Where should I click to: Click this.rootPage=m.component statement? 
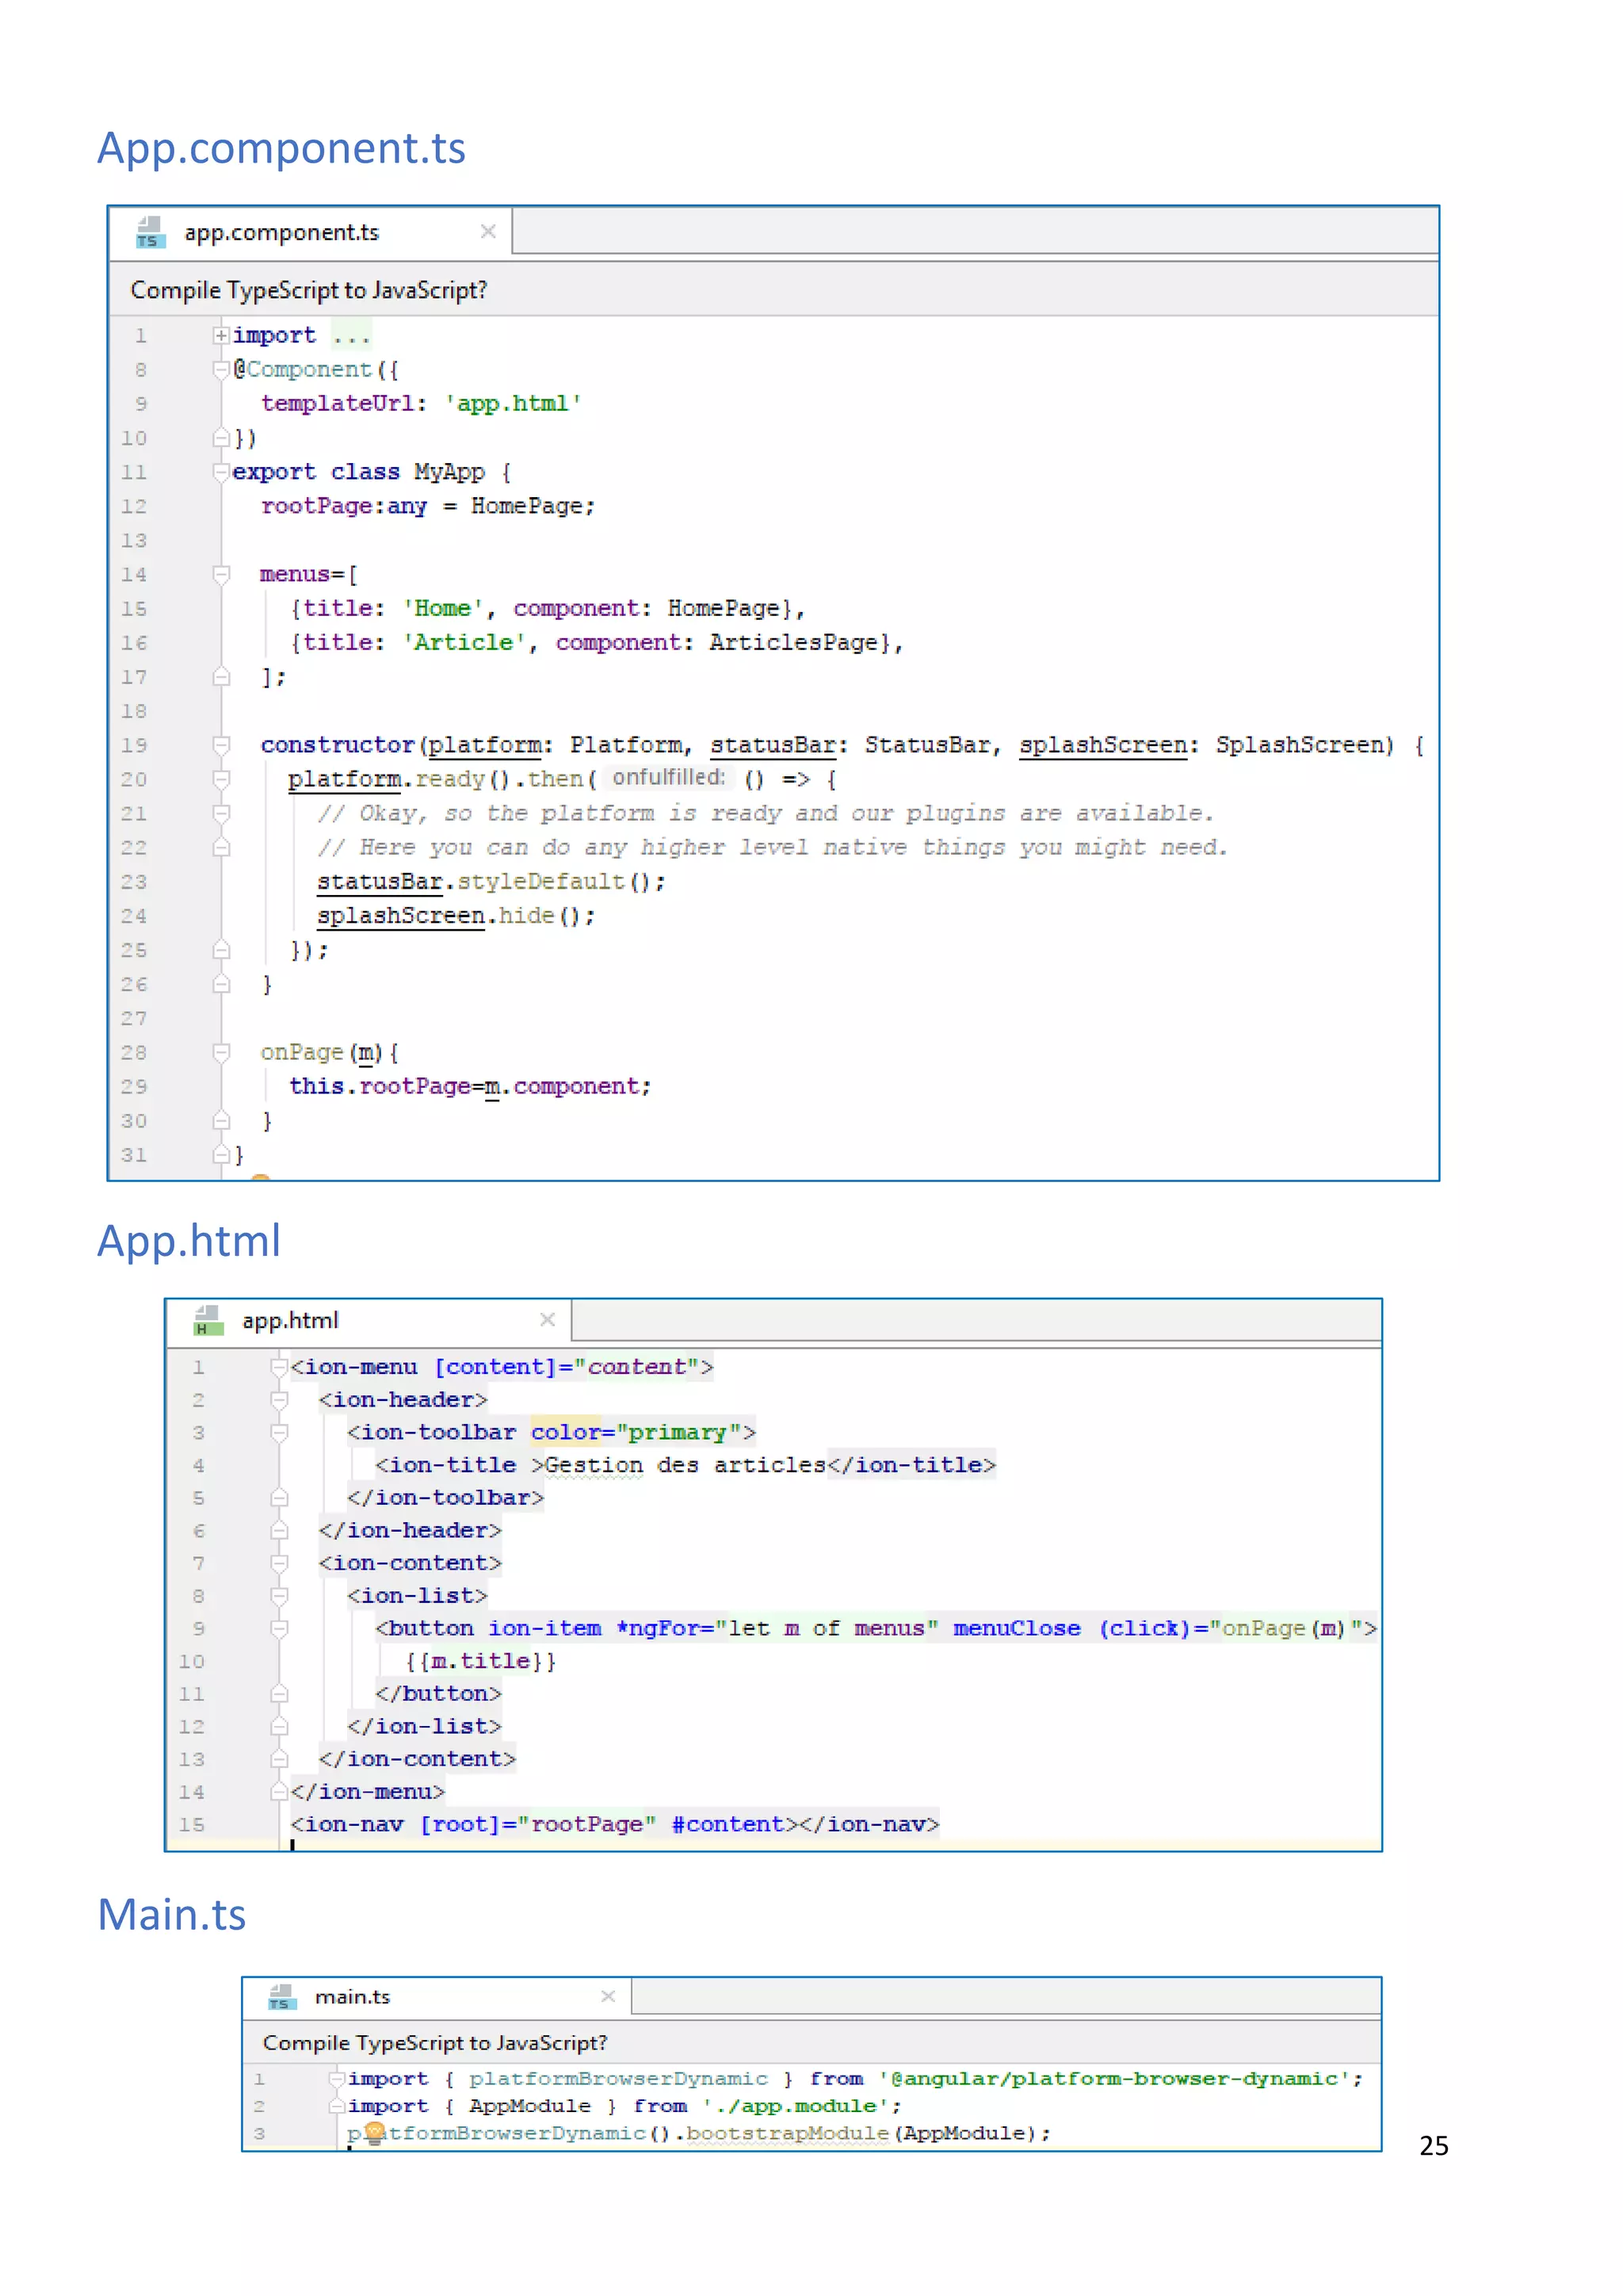click(470, 1087)
